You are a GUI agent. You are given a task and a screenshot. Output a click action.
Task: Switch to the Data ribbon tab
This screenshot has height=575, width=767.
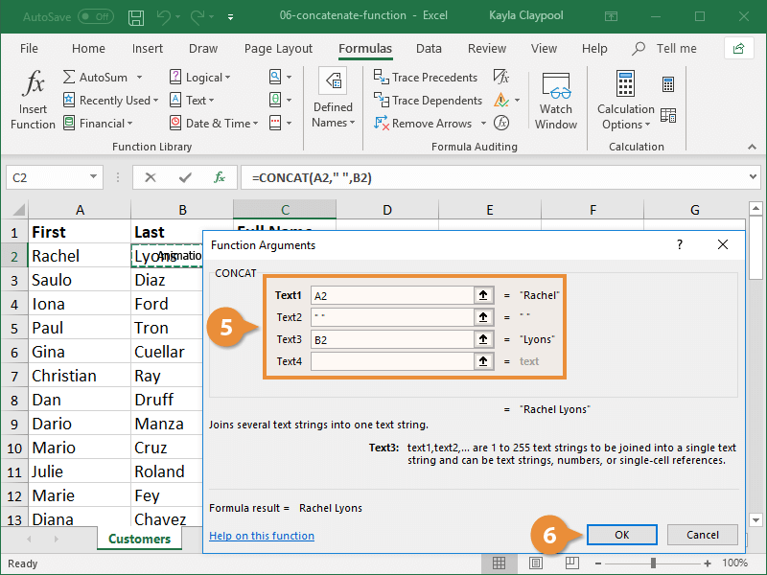click(x=429, y=48)
